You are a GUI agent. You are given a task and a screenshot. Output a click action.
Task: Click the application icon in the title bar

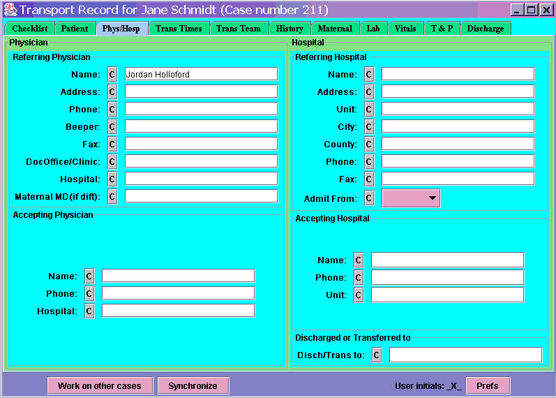(10, 10)
